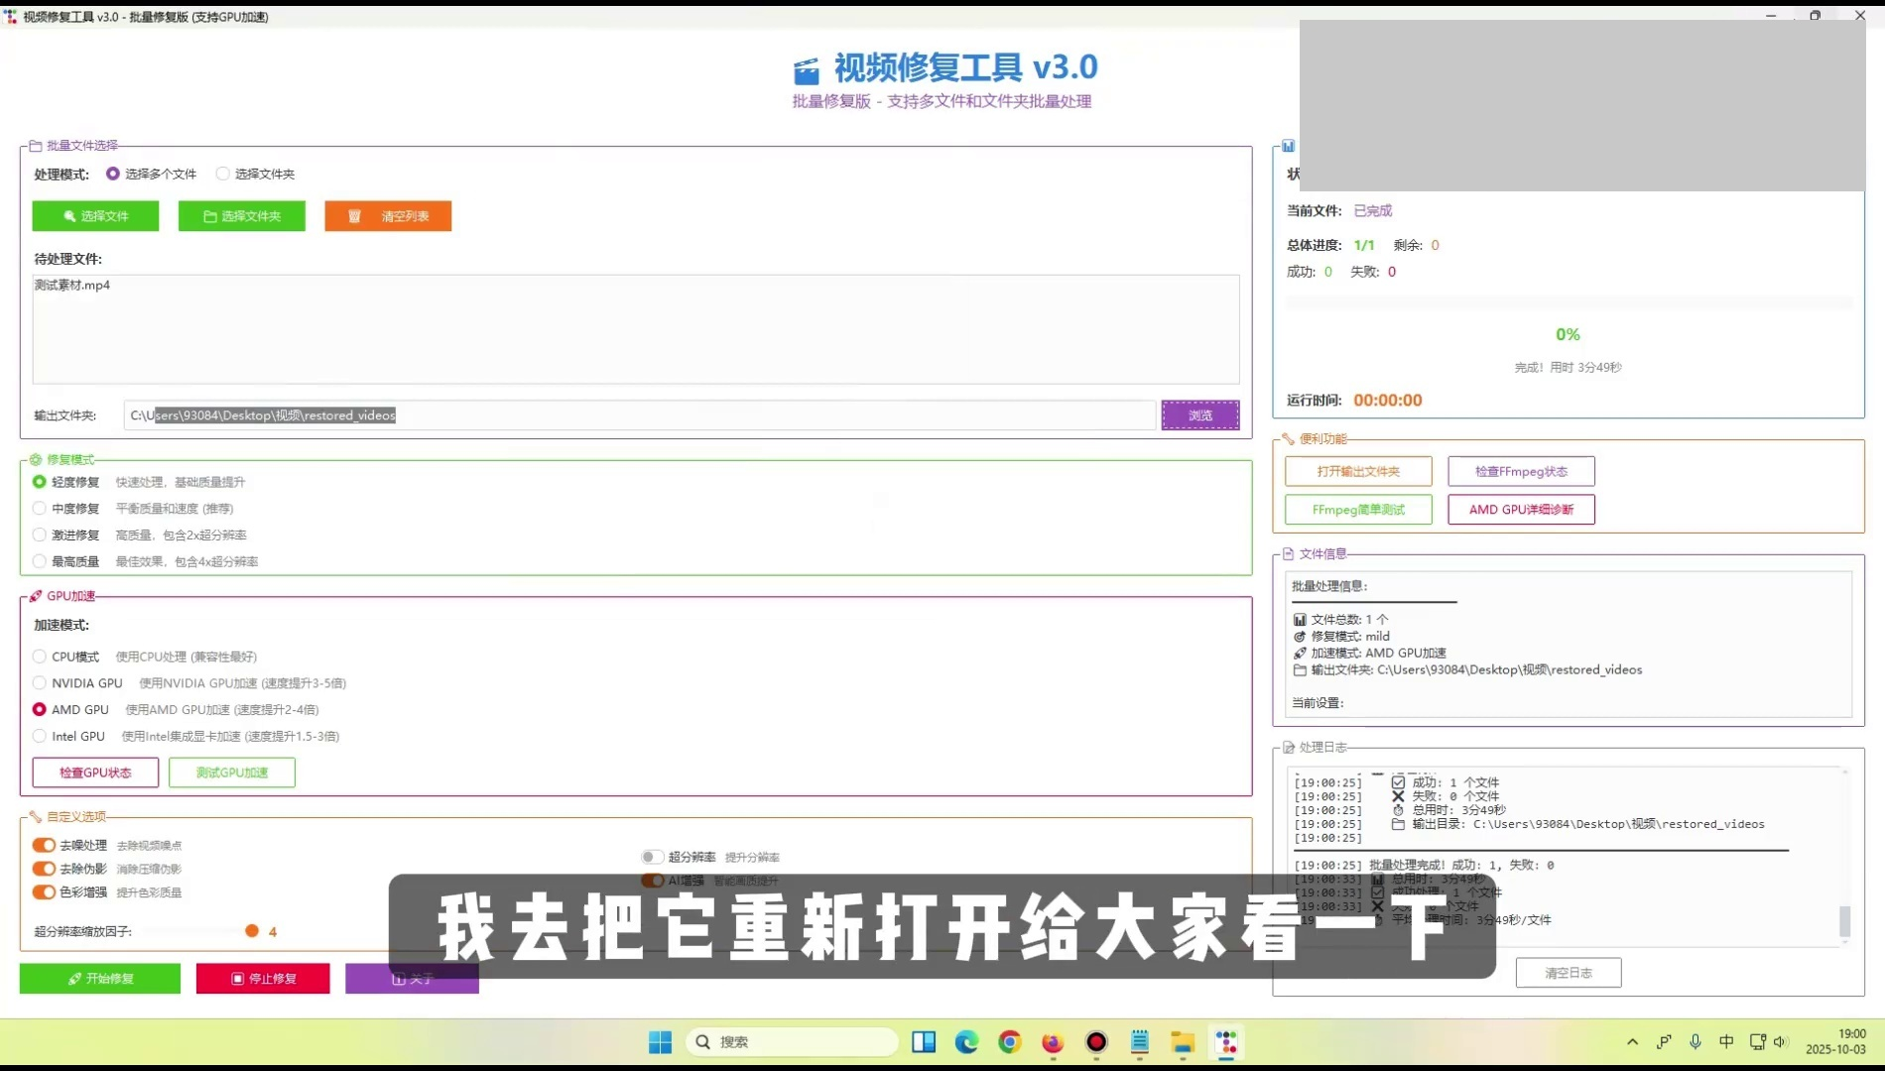1885x1071 pixels.
Task: Launch Google Chrome from the taskbar
Action: tap(1010, 1042)
